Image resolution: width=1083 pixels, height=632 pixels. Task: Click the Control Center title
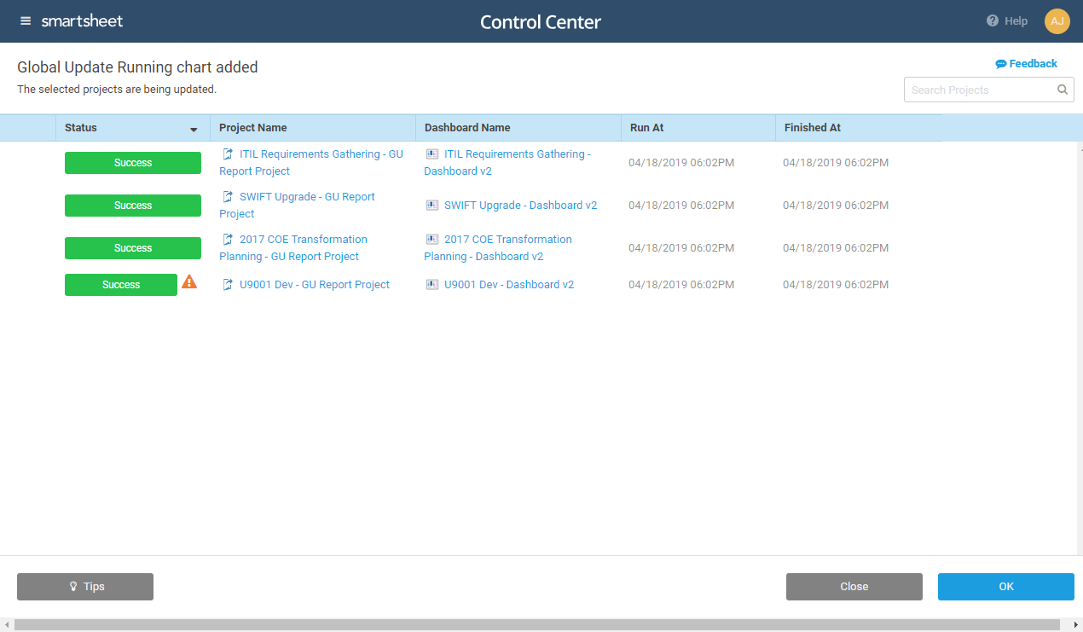click(541, 22)
